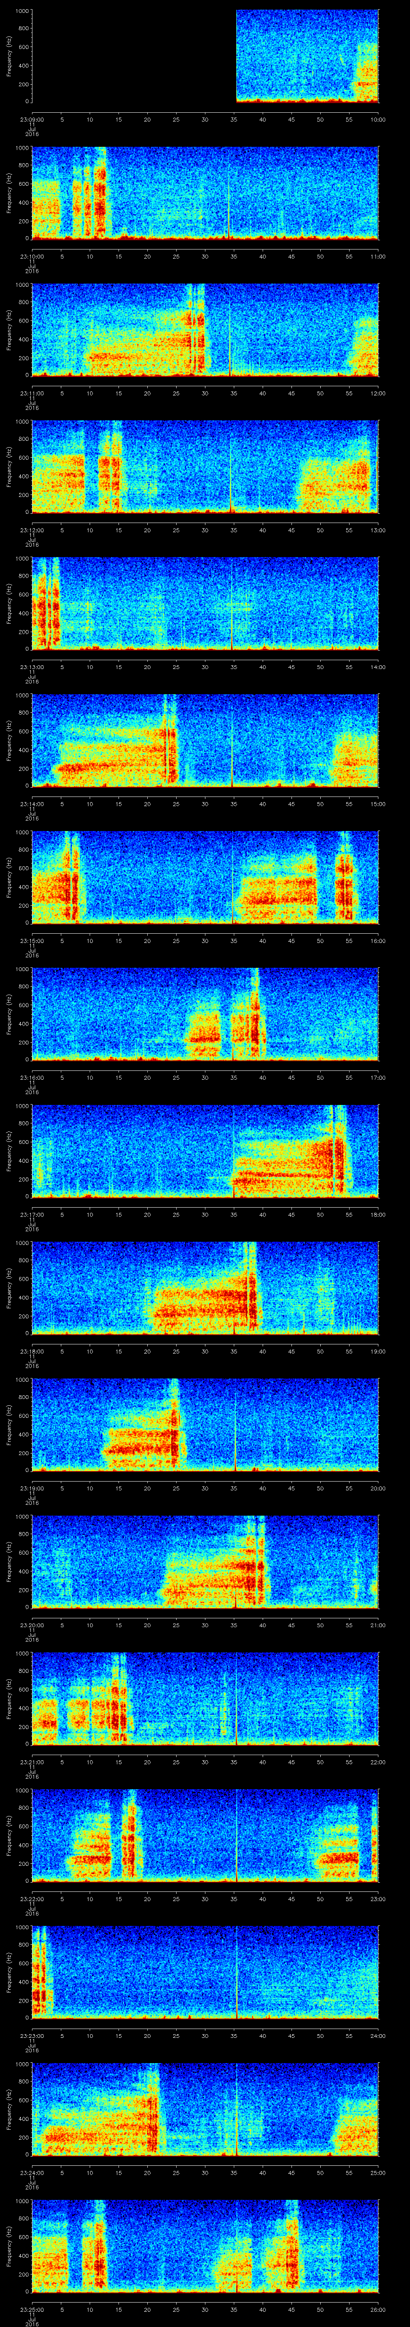Screen dimensions: 410x2327
Task: Click the 23:13:00 start time label
Action: (x=32, y=667)
